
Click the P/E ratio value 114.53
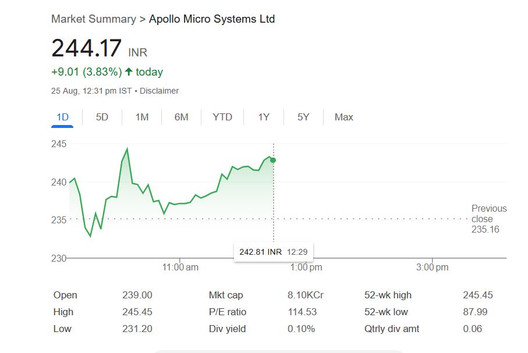pos(302,312)
